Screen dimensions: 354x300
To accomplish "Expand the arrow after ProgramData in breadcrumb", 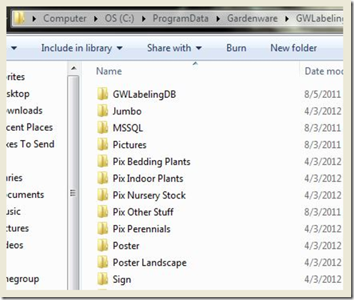I will pyautogui.click(x=218, y=19).
